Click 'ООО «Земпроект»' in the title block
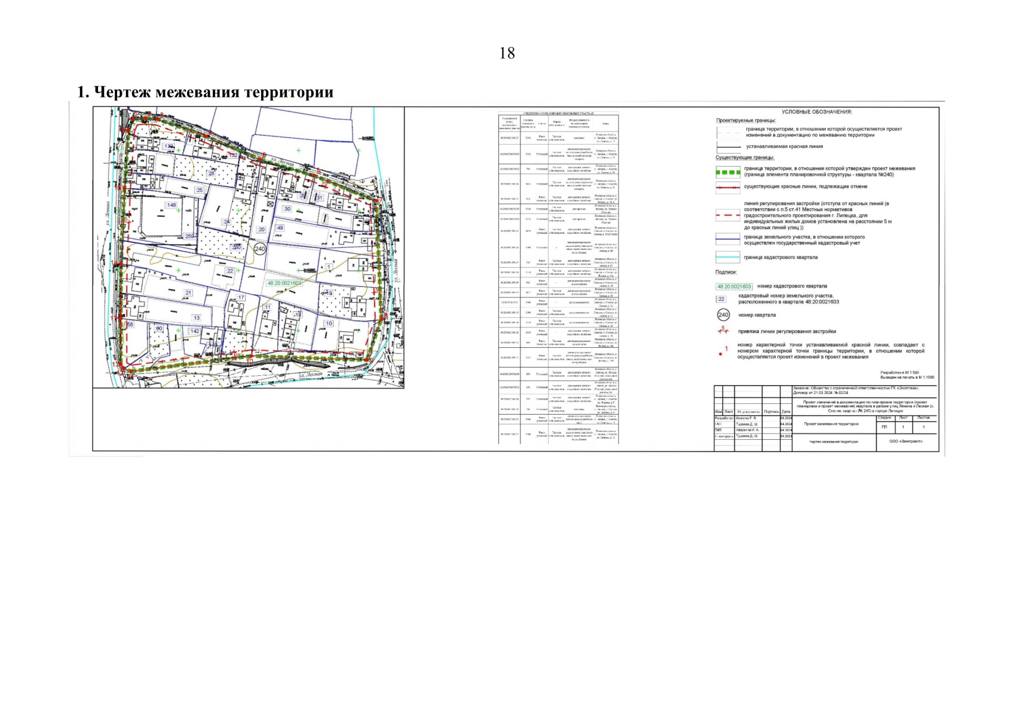 coord(906,442)
